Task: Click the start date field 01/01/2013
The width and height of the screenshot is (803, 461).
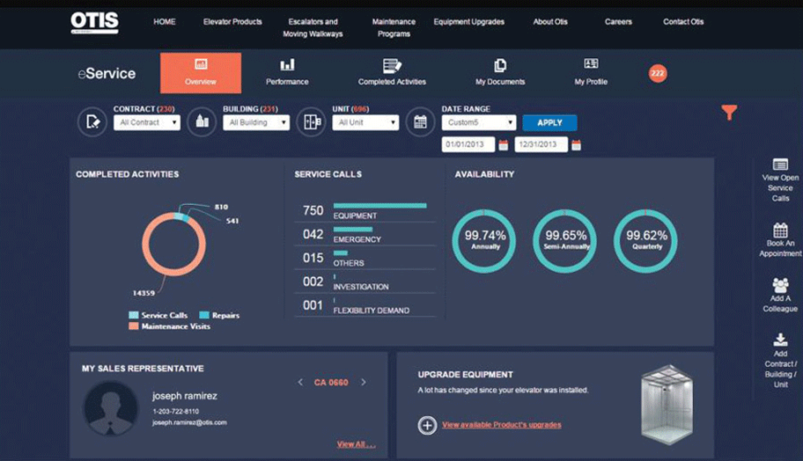Action: 468,145
